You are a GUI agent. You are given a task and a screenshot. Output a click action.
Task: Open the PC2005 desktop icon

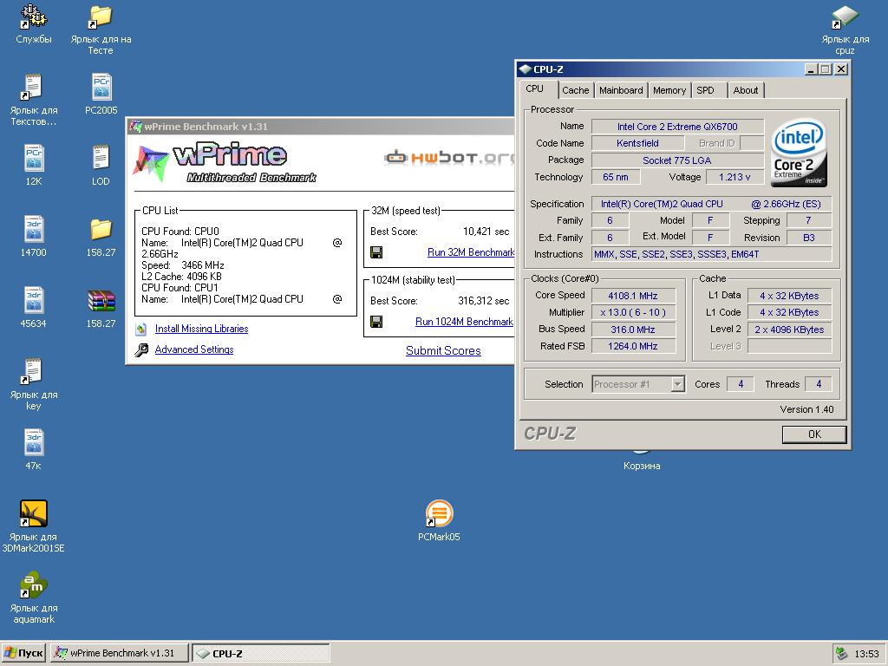coord(101,88)
